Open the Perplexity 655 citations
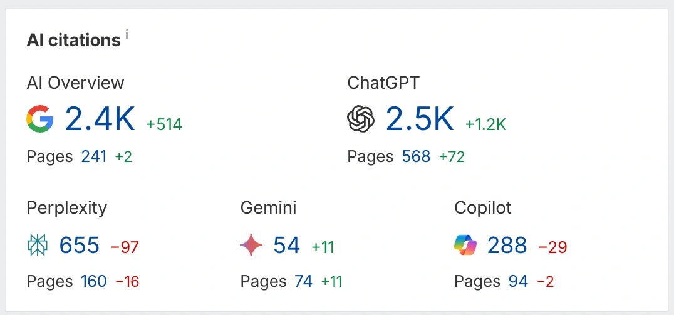Image resolution: width=674 pixels, height=315 pixels. 80,246
